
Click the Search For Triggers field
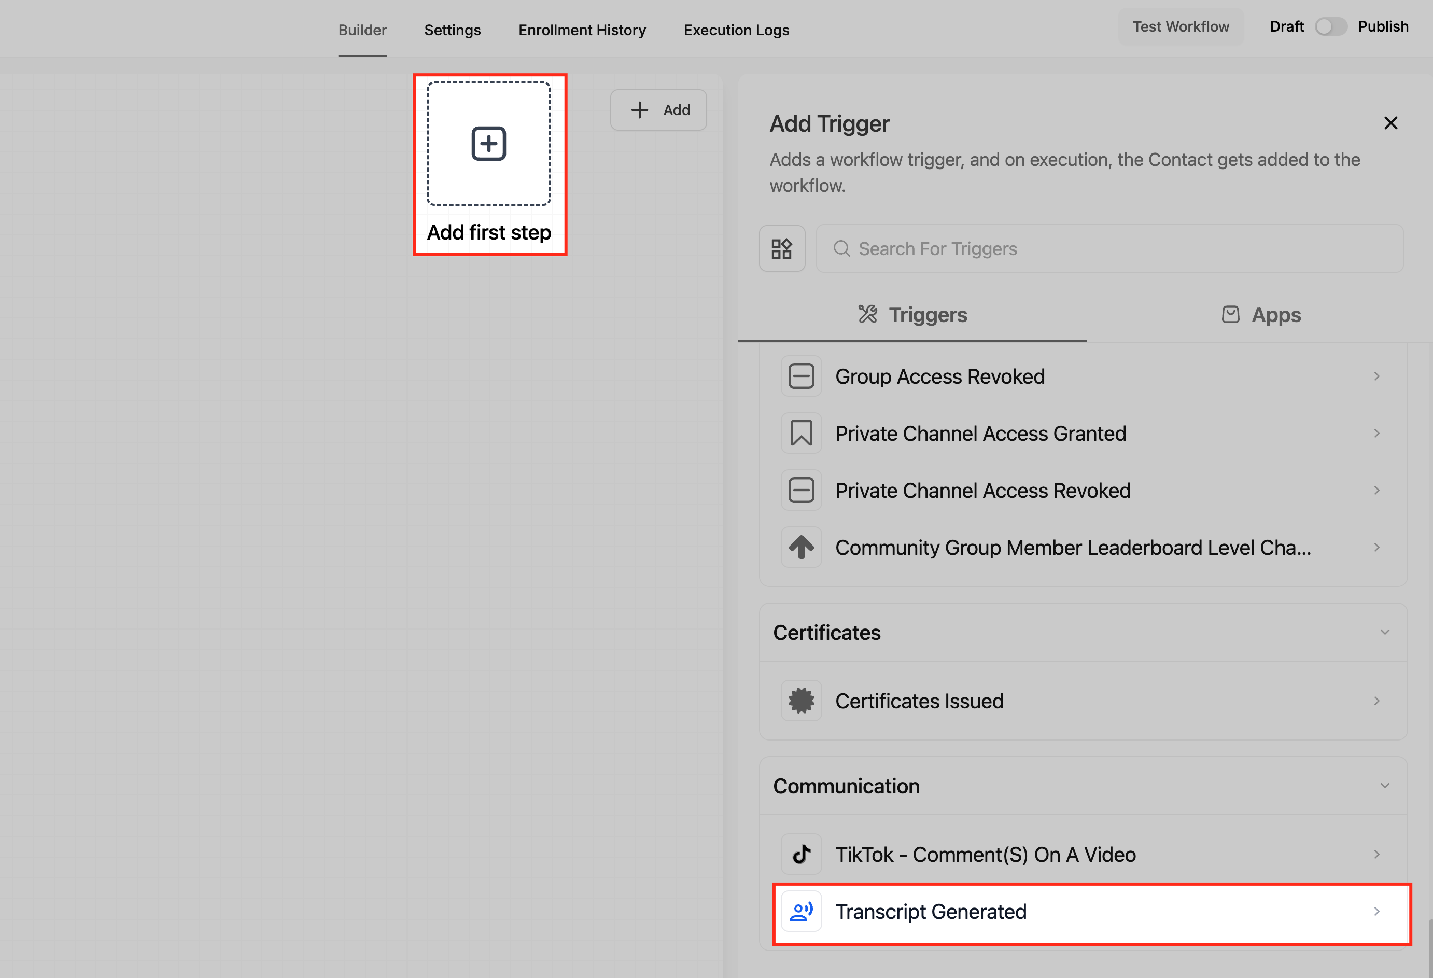point(1110,248)
